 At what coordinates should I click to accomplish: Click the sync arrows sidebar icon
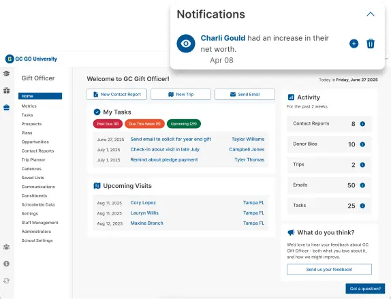[x=7, y=281]
